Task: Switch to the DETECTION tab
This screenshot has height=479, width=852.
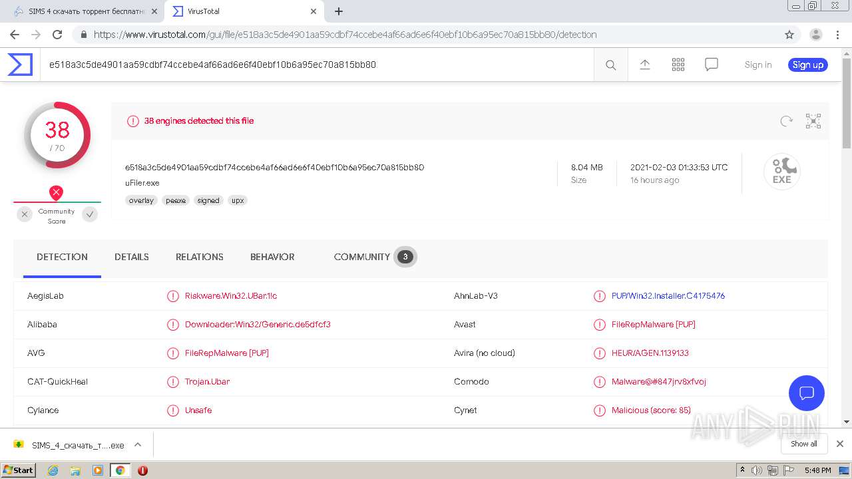Action: tap(62, 257)
